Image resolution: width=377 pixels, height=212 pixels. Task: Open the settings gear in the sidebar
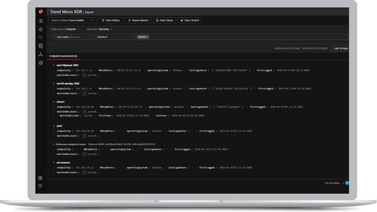click(41, 63)
